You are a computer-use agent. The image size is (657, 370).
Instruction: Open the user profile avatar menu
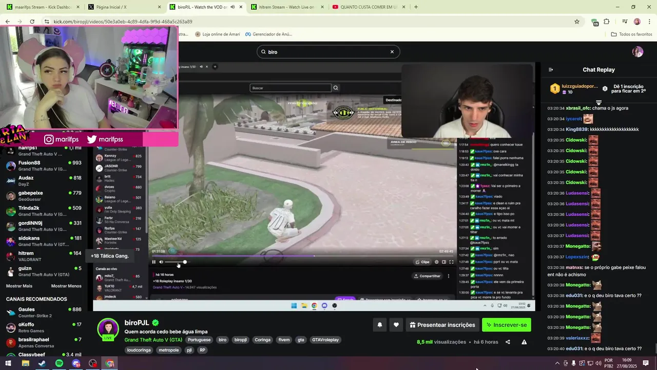click(637, 52)
